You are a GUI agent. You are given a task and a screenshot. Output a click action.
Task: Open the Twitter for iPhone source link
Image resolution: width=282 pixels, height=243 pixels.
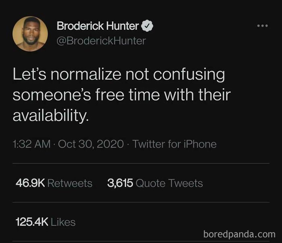[x=174, y=144]
